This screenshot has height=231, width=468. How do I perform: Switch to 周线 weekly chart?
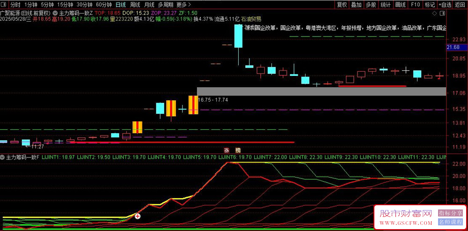pos(135,5)
